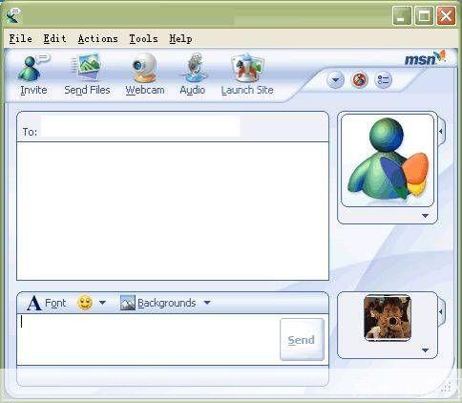Viewport: 462px width, 403px height.
Task: Click the smiley emoticon icon
Action: coord(85,303)
